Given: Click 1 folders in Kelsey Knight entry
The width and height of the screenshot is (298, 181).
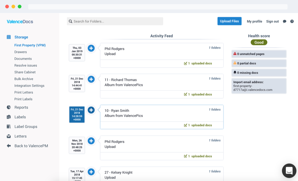Looking at the screenshot, I should pyautogui.click(x=215, y=171).
